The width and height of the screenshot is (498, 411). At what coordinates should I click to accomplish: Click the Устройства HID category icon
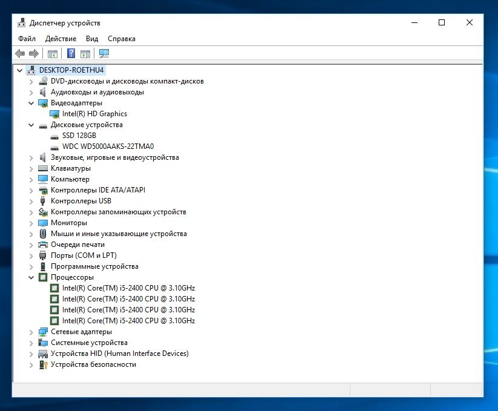43,353
